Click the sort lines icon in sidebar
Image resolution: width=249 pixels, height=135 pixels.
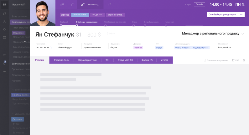[4, 55]
